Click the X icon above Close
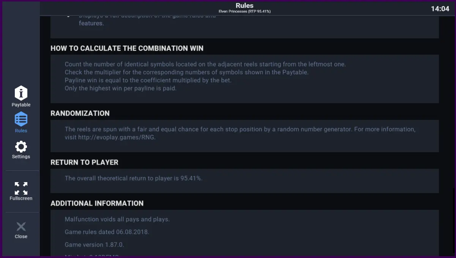 tap(21, 227)
